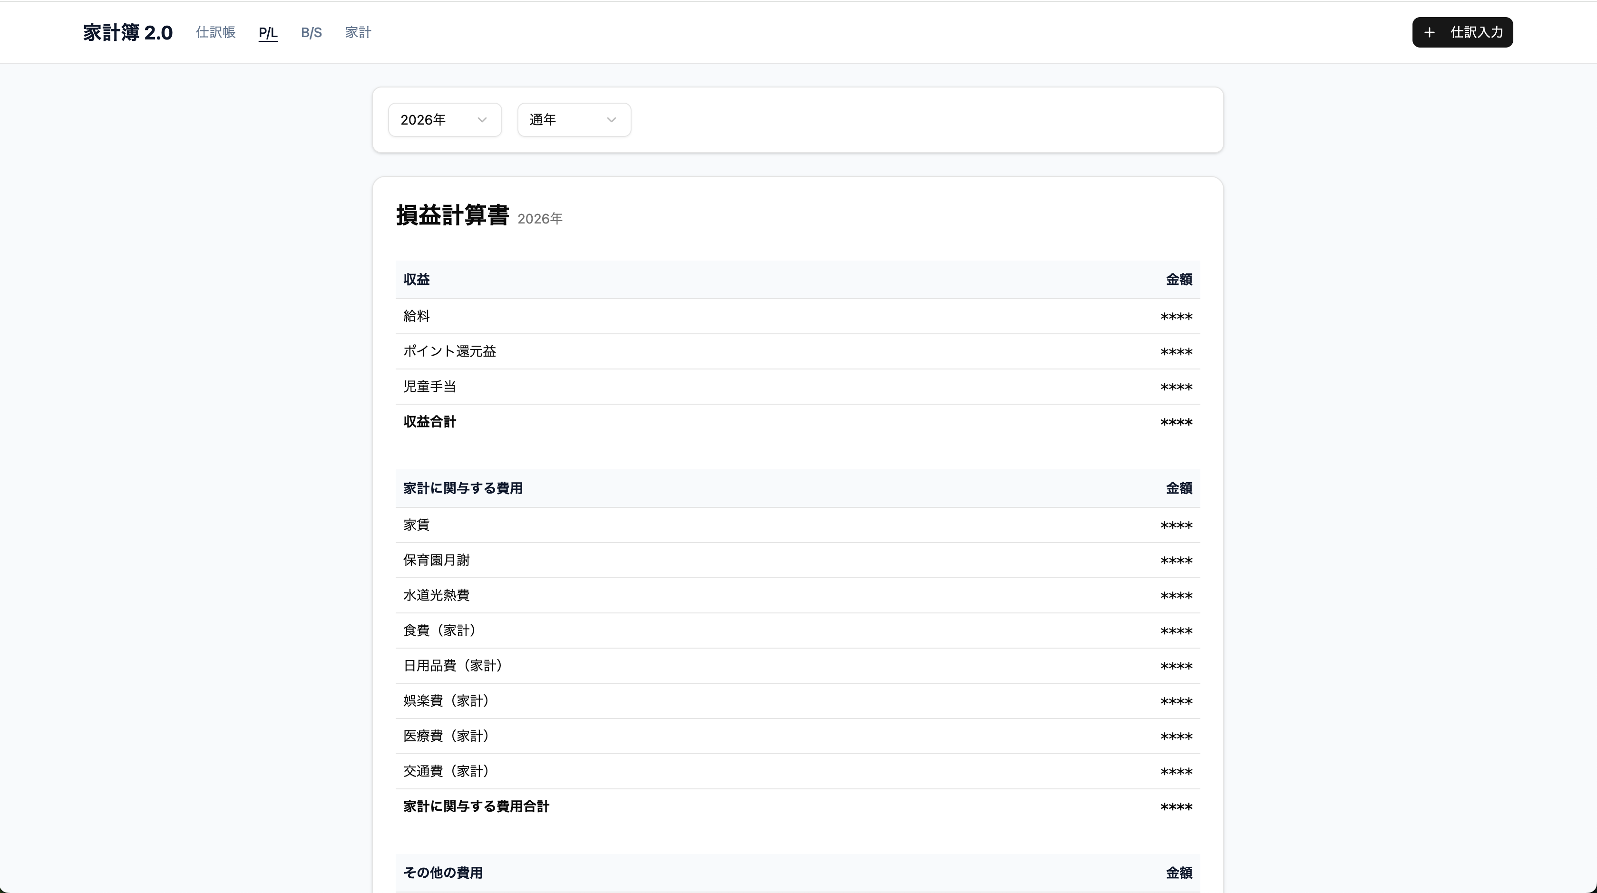Open the 通年 period dropdown
The height and width of the screenshot is (893, 1597).
(x=573, y=120)
